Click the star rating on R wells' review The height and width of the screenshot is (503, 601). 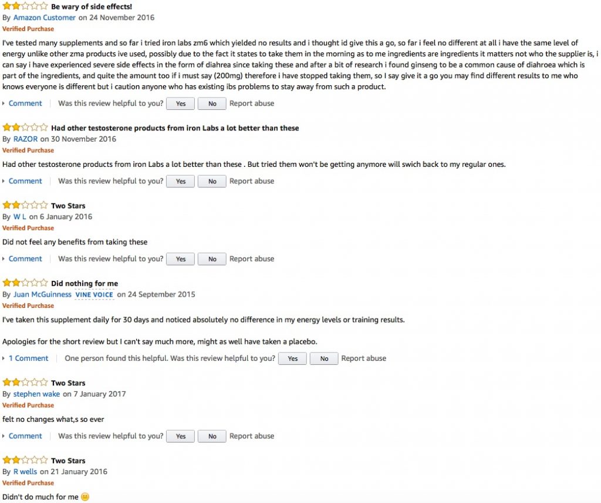coord(23,460)
